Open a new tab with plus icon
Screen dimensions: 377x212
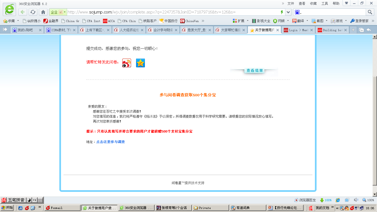353,30
